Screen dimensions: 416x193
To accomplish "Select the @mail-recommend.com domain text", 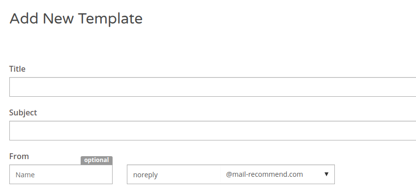I will 264,174.
